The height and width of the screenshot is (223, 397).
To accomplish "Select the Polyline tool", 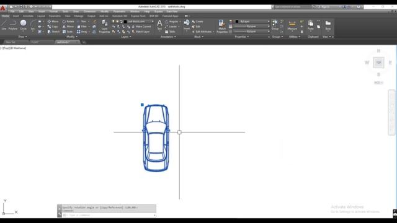I will point(13,25).
